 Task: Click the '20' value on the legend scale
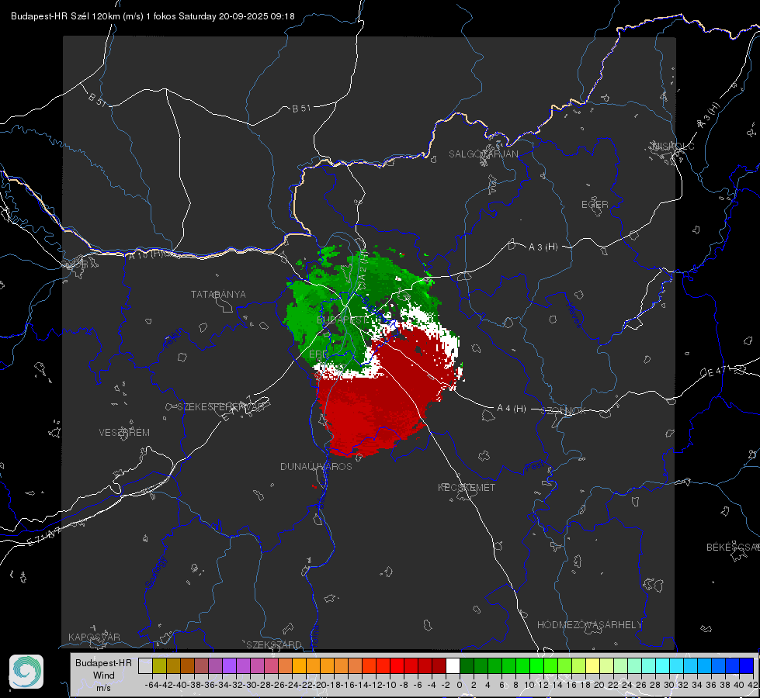pyautogui.click(x=599, y=685)
